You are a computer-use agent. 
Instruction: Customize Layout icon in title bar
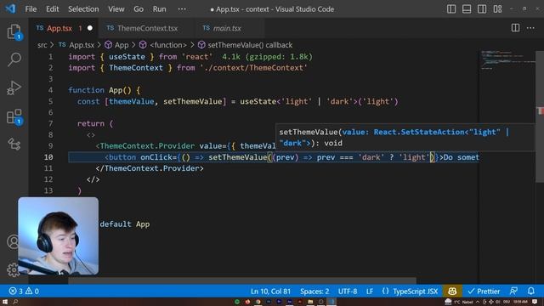pos(497,9)
